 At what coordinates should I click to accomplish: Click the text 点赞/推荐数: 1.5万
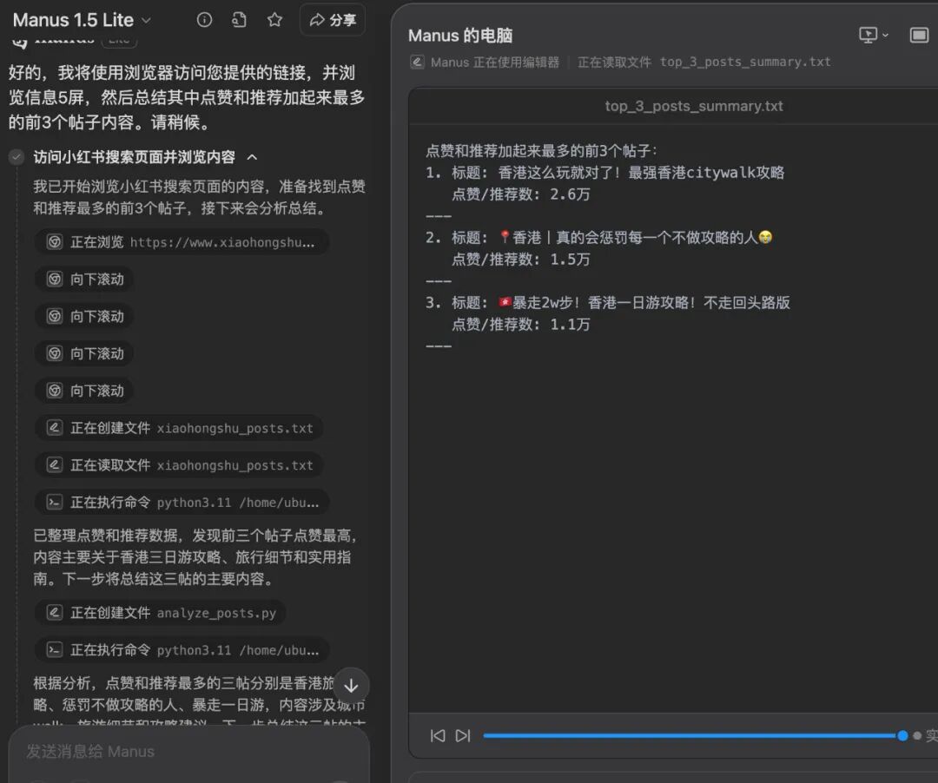[x=520, y=260]
